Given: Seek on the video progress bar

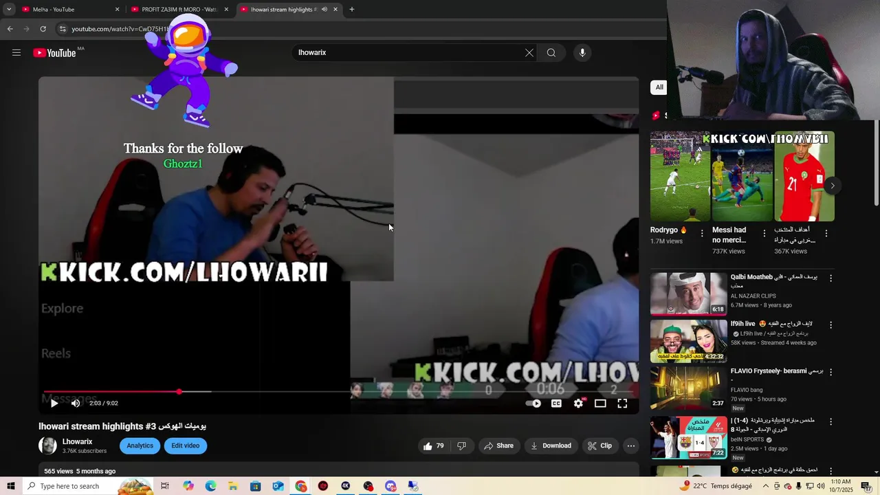Looking at the screenshot, I should 338,392.
